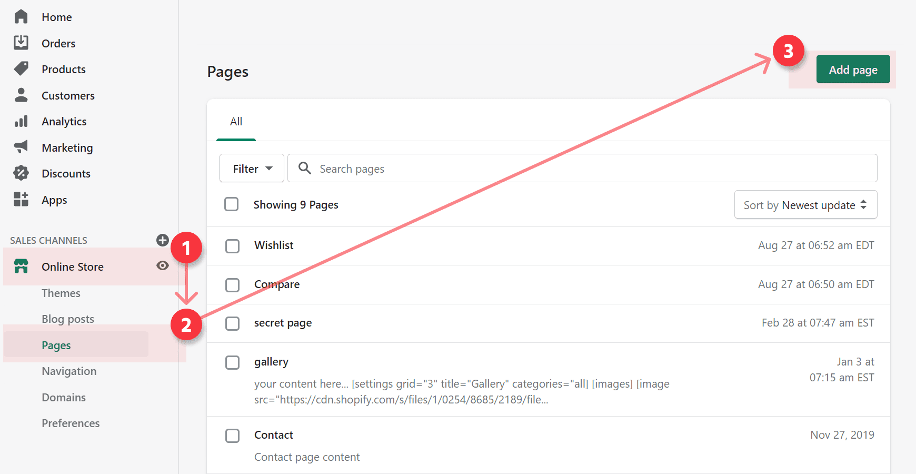Select the secret page checkbox
The image size is (916, 474).
[x=232, y=323]
